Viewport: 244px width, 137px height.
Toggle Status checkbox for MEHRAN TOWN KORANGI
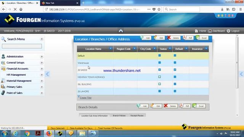[x=160, y=77]
